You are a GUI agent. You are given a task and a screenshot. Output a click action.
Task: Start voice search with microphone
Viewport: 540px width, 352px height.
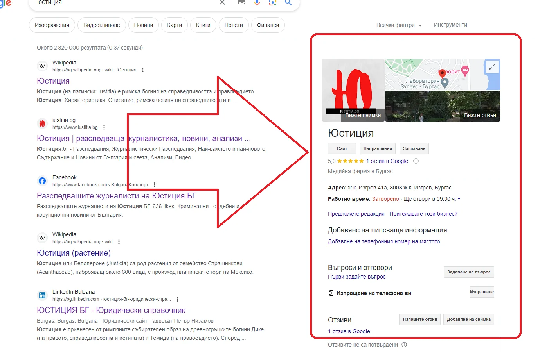(257, 3)
